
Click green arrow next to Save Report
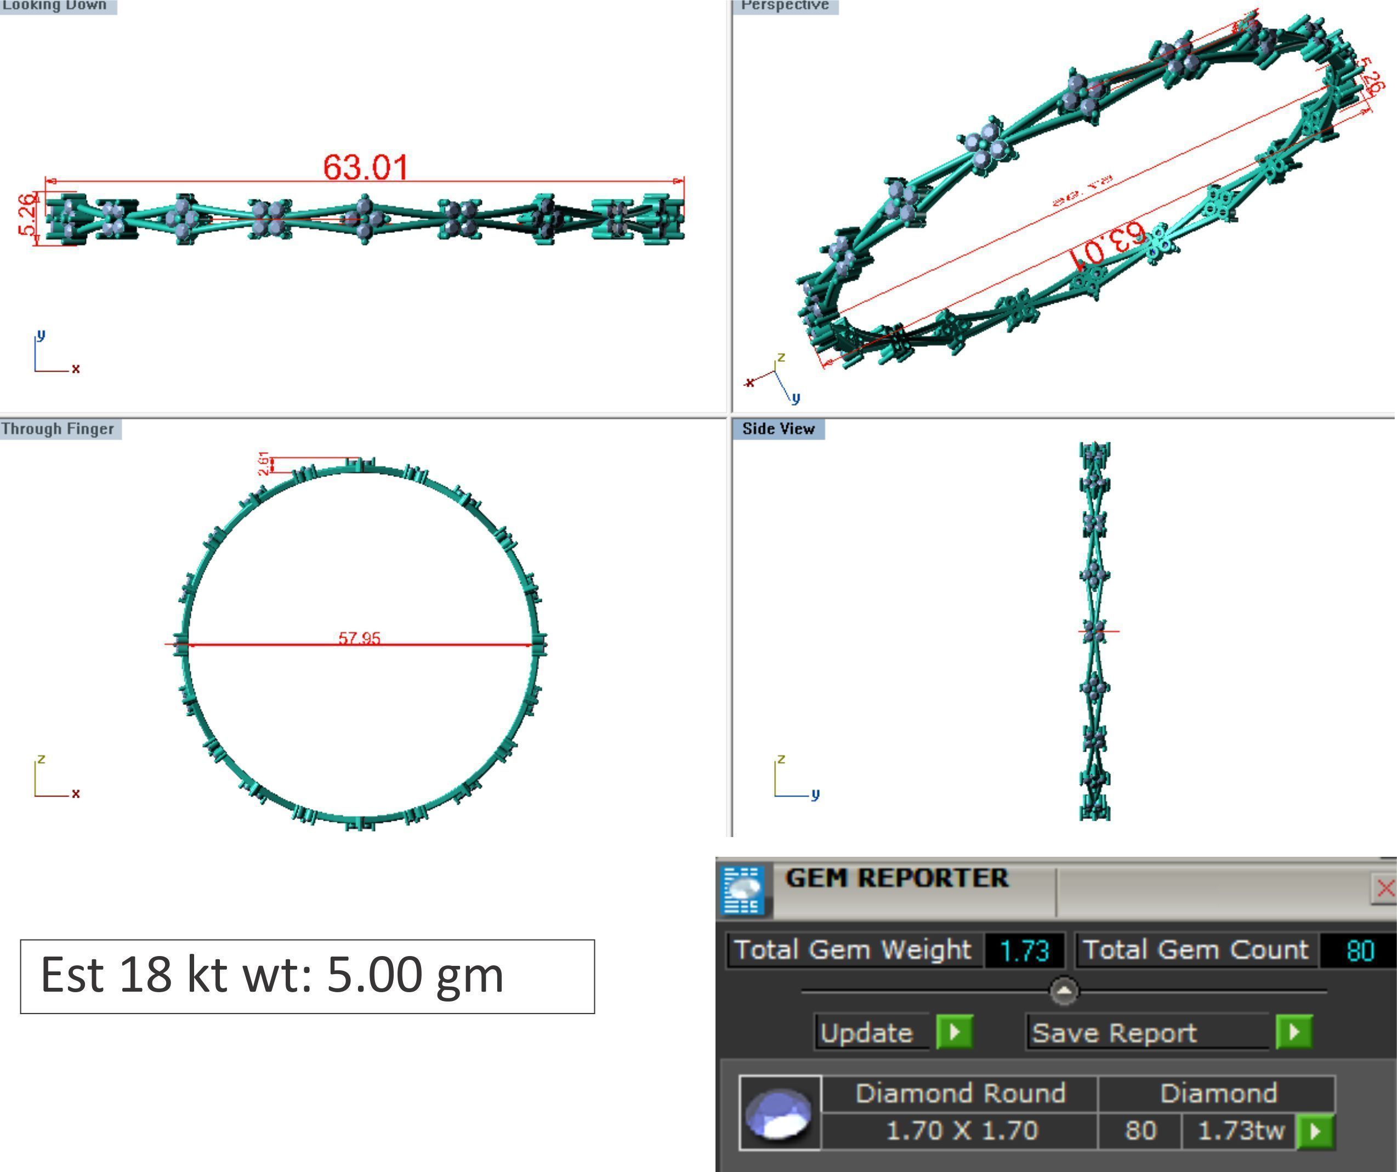1294,1032
